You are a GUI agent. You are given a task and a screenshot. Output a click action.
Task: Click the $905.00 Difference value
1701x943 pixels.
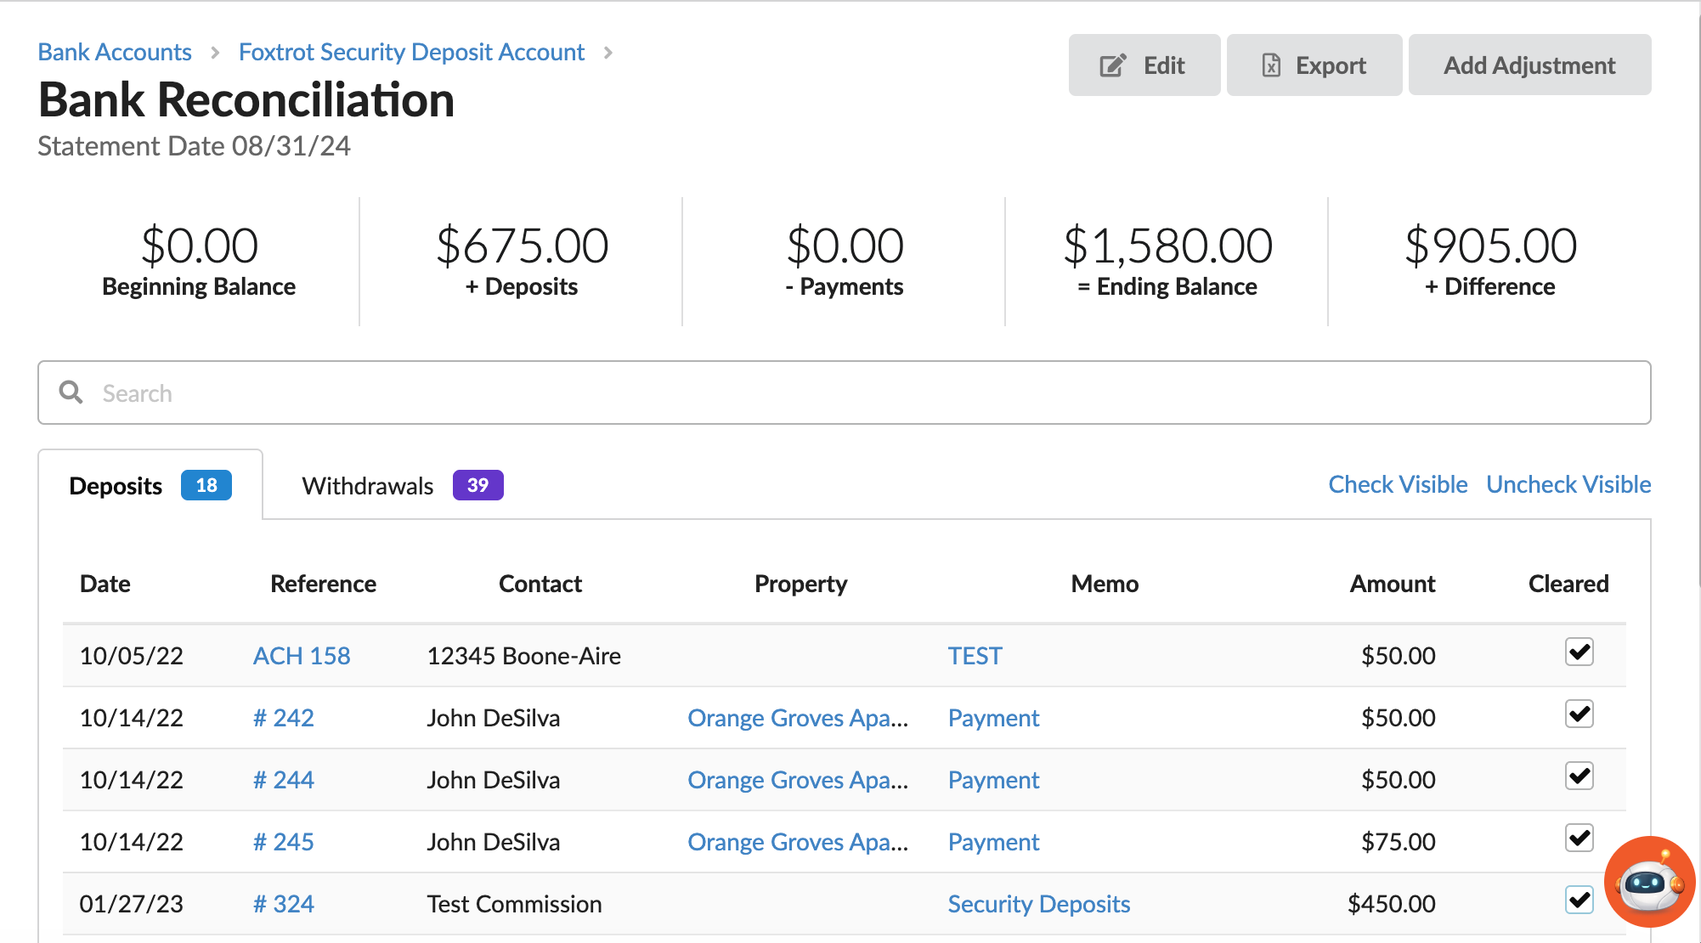pyautogui.click(x=1490, y=246)
